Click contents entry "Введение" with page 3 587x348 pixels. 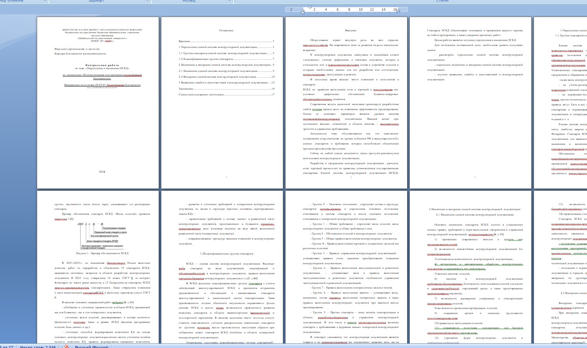[x=226, y=41]
